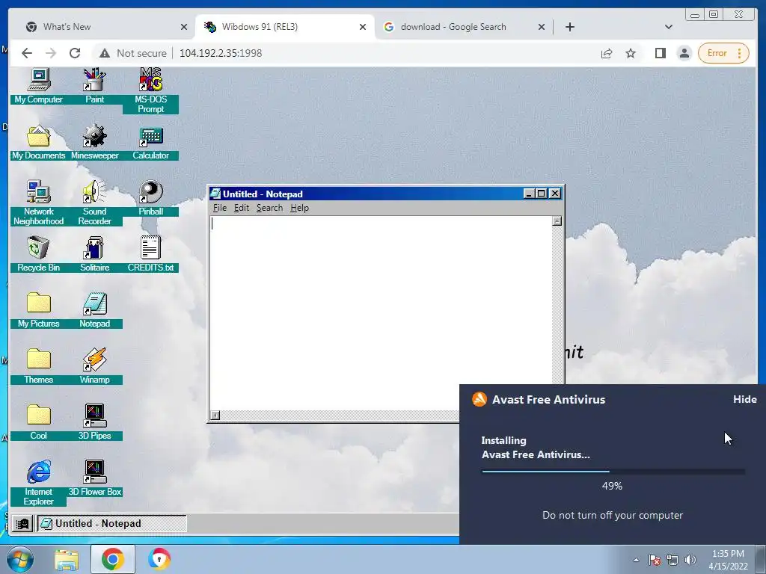Switch to the What's New tab
The width and height of the screenshot is (766, 574).
pos(105,27)
